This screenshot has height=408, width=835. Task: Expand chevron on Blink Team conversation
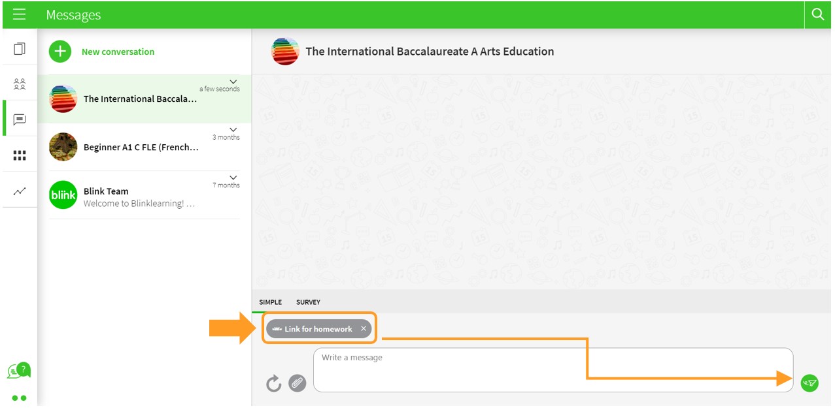tap(233, 178)
